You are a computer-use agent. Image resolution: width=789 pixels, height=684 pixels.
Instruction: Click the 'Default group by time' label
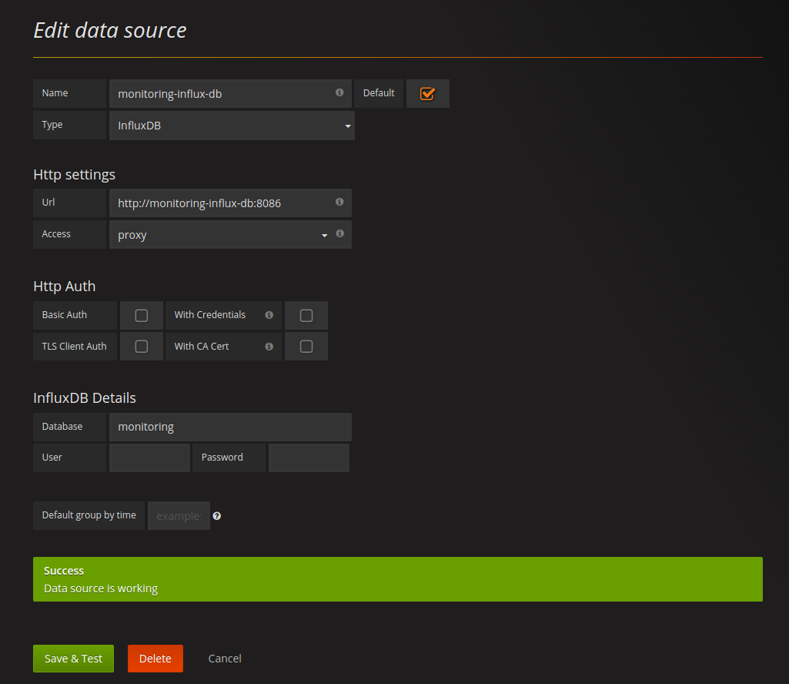pyautogui.click(x=89, y=515)
